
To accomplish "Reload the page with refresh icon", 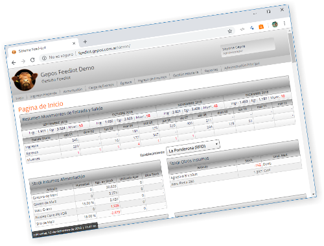I will click(32, 60).
